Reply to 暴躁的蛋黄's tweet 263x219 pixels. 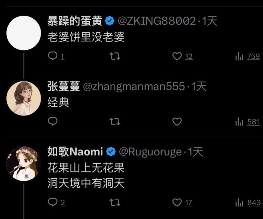tap(56, 56)
